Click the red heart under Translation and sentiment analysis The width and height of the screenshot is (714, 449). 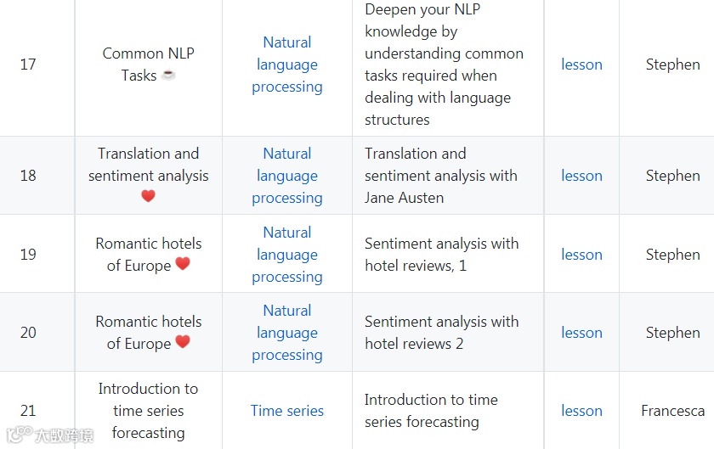tap(149, 196)
